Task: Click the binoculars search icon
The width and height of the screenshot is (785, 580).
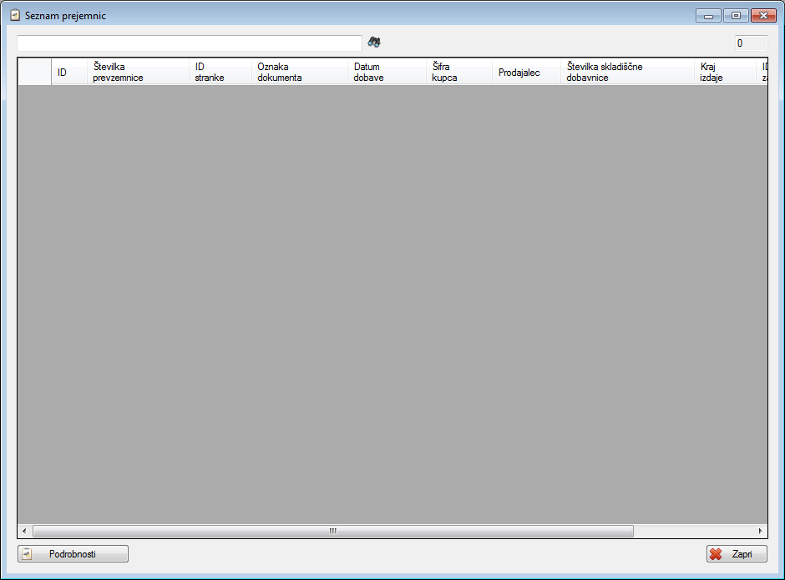Action: (x=374, y=43)
